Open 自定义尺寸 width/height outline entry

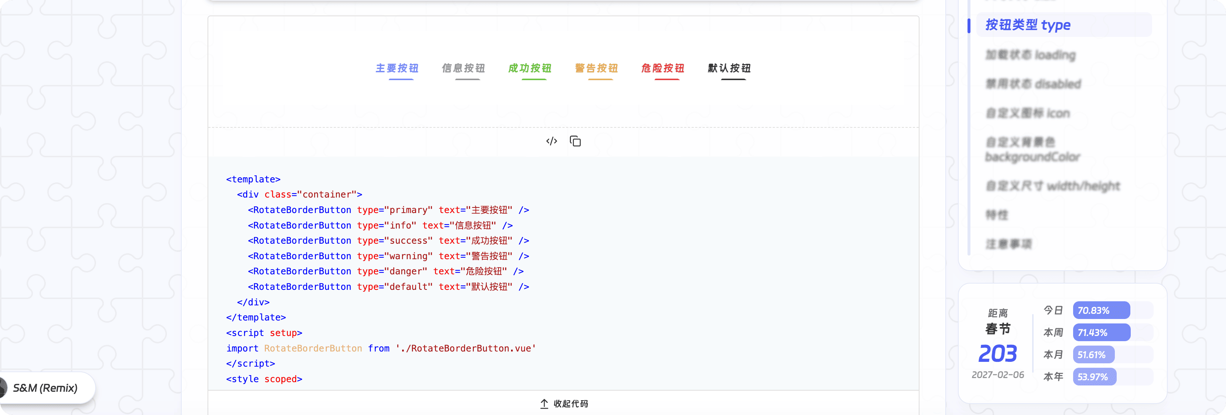1052,186
